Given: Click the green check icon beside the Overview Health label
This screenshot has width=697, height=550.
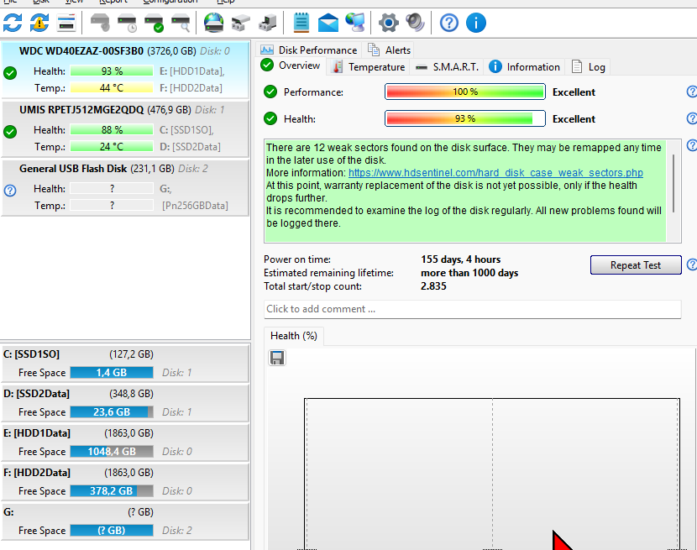Looking at the screenshot, I should [270, 118].
